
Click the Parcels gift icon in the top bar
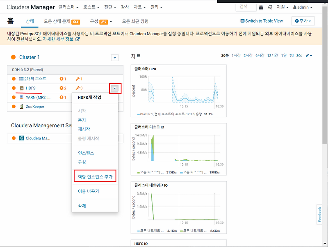coord(261,7)
